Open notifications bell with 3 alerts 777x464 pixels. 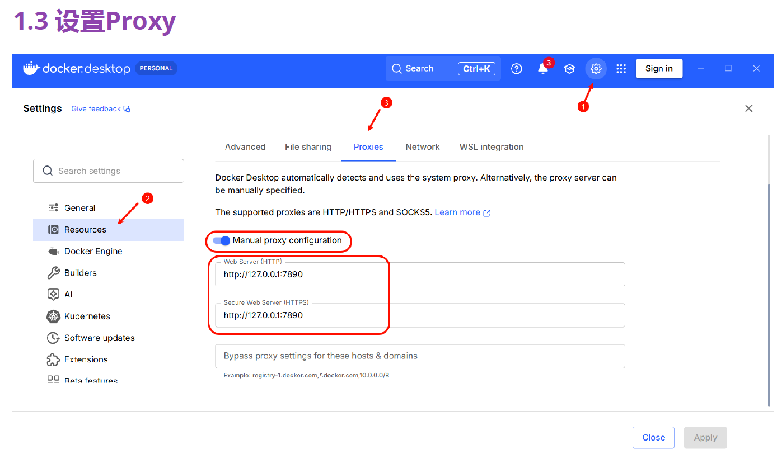(543, 69)
